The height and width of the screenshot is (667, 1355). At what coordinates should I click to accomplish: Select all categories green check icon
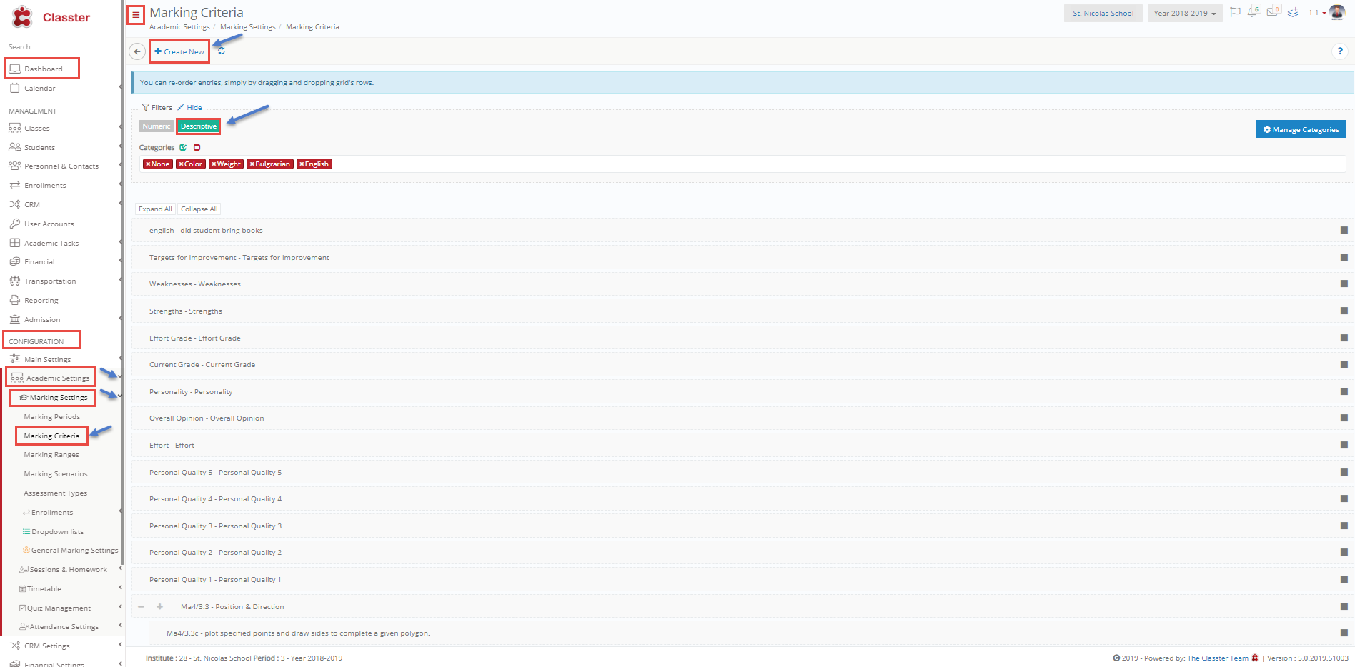tap(183, 147)
